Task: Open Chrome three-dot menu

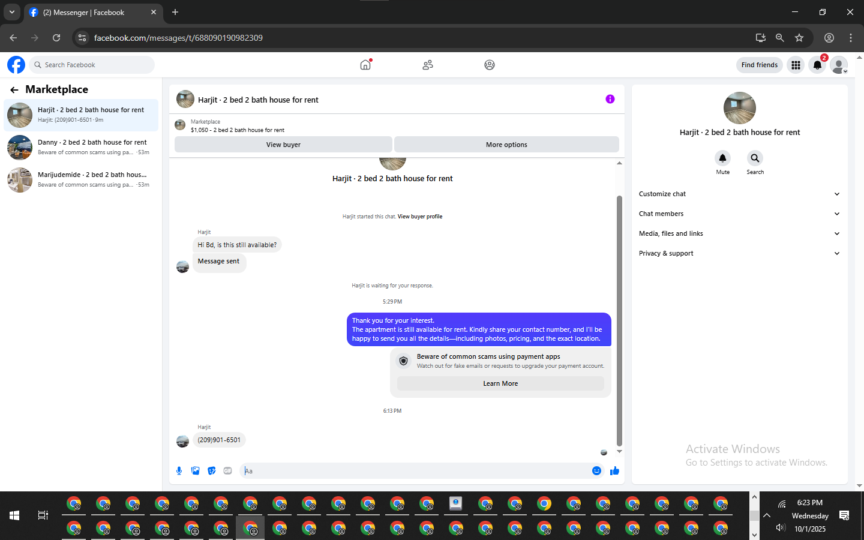Action: click(x=851, y=38)
